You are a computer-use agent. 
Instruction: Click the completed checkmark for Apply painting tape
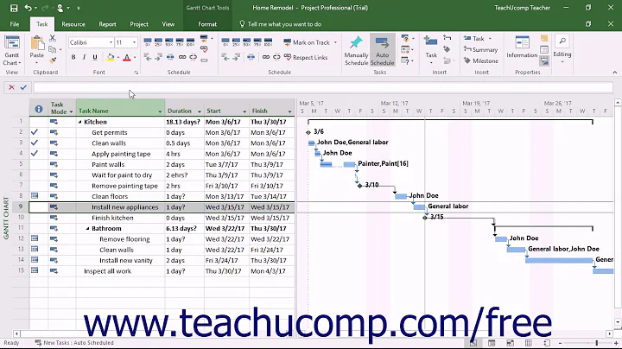pos(35,154)
